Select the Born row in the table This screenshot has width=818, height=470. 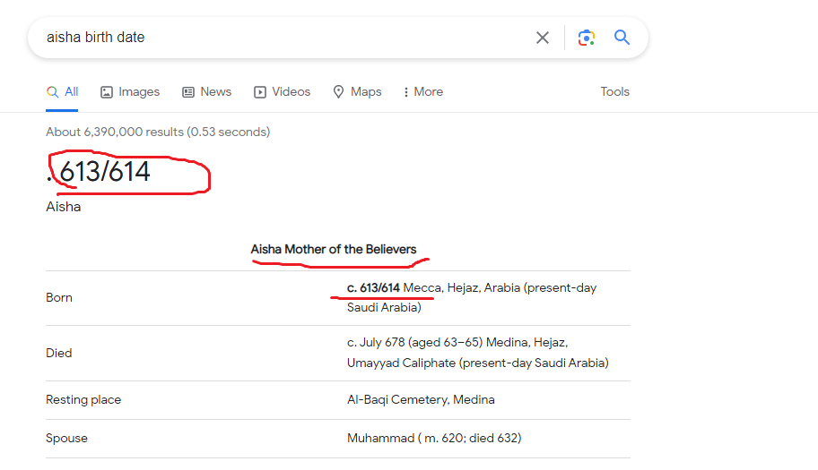(x=59, y=297)
